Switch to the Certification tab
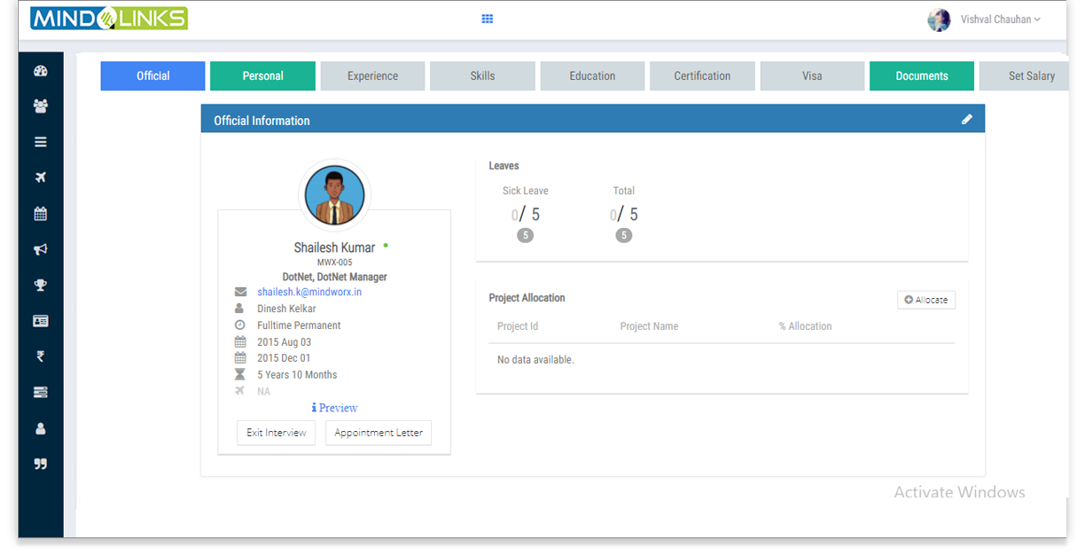The width and height of the screenshot is (1085, 556). click(702, 75)
